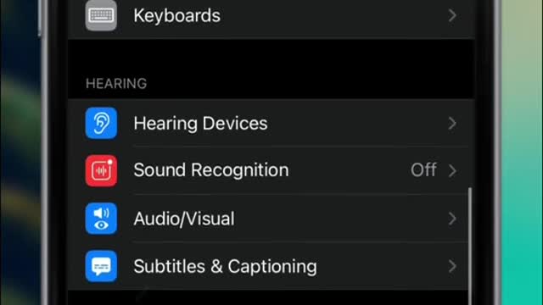543x305 pixels.
Task: Click the Sound Recognition Off status
Action: [x=423, y=170]
